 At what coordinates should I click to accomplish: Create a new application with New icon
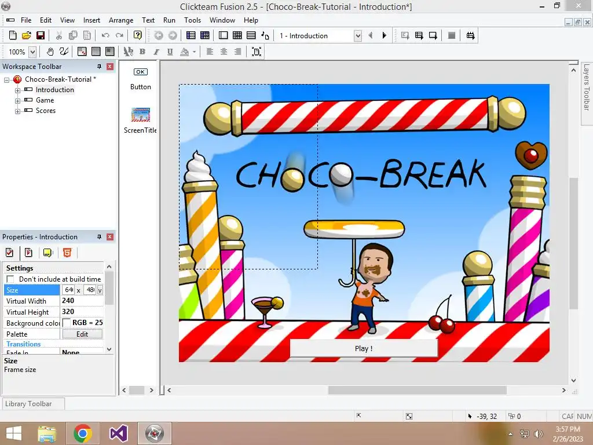pos(13,35)
